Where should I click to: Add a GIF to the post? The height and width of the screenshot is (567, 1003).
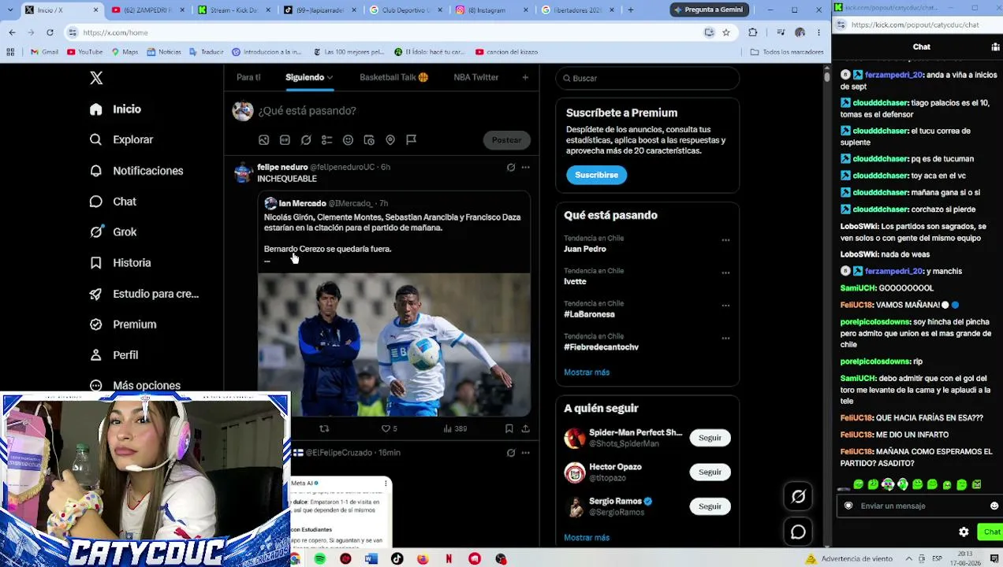[285, 140]
